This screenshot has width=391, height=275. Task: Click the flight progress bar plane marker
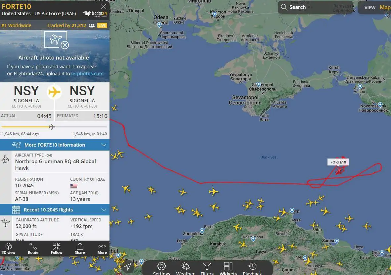(x=52, y=127)
